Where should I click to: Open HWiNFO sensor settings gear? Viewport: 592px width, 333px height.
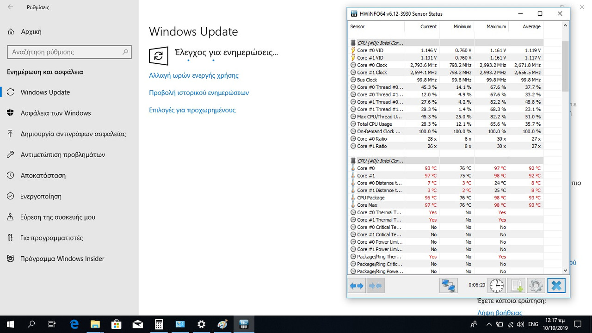(536, 286)
